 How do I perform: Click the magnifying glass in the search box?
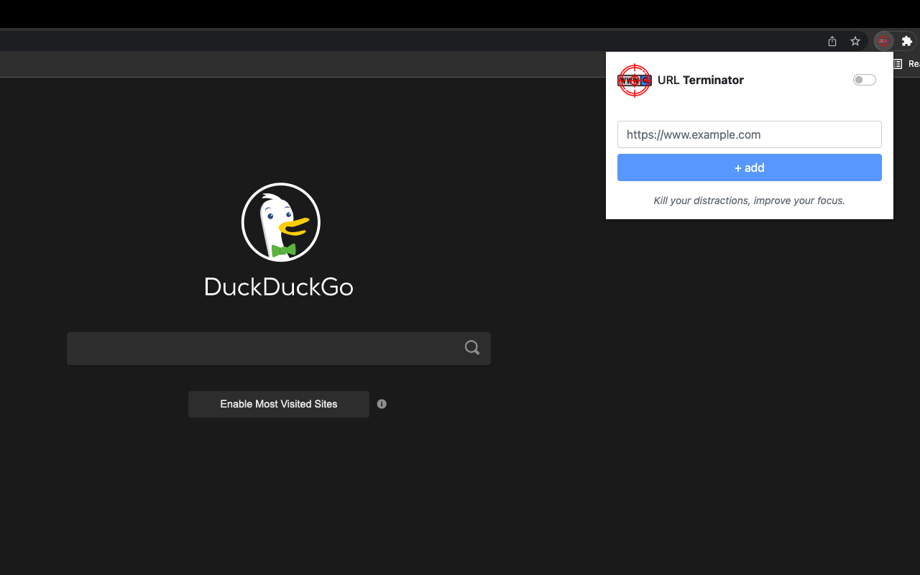471,347
